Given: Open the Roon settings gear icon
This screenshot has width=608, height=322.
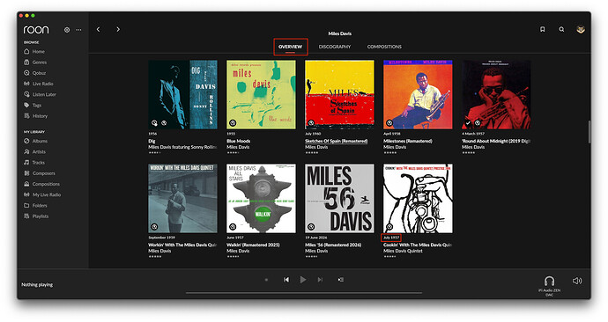Looking at the screenshot, I should (67, 30).
